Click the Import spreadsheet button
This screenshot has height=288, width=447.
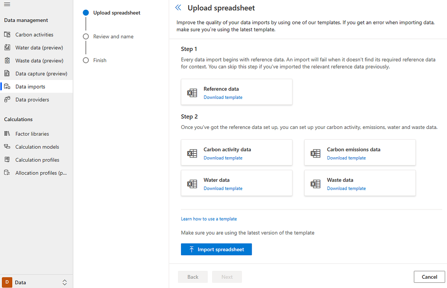[x=216, y=249]
